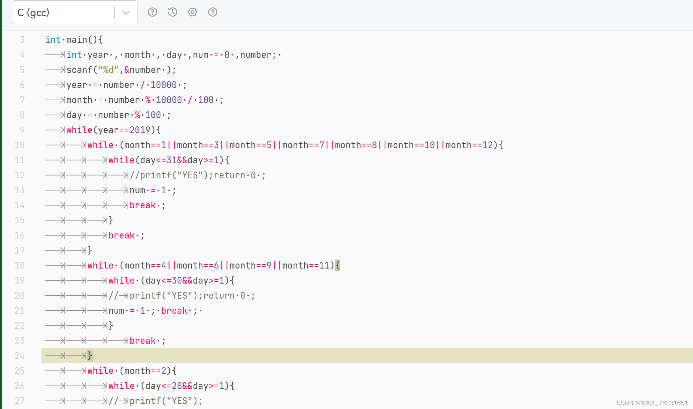Click the last help icon after the gear
This screenshot has width=693, height=409.
click(x=213, y=12)
